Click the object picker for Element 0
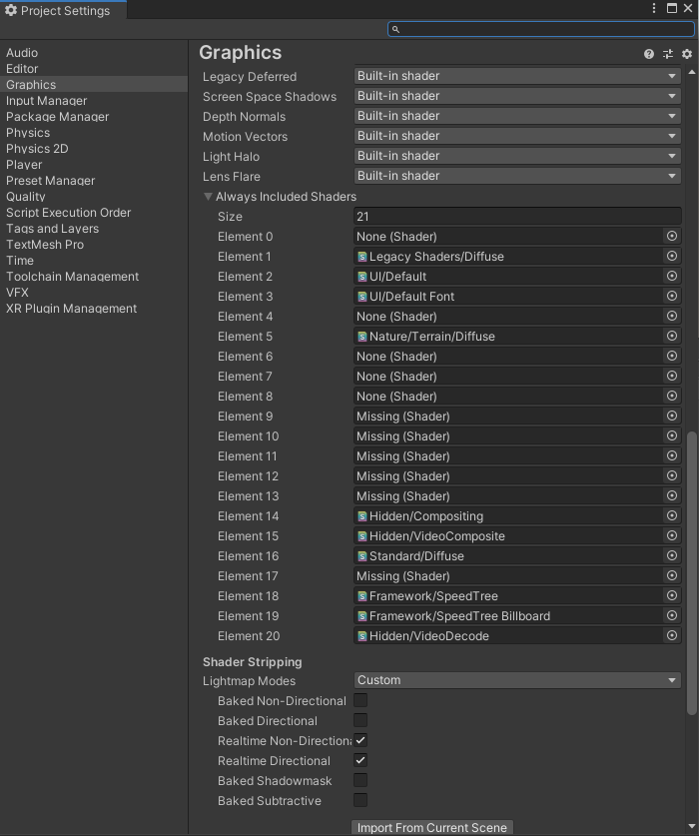 click(672, 237)
